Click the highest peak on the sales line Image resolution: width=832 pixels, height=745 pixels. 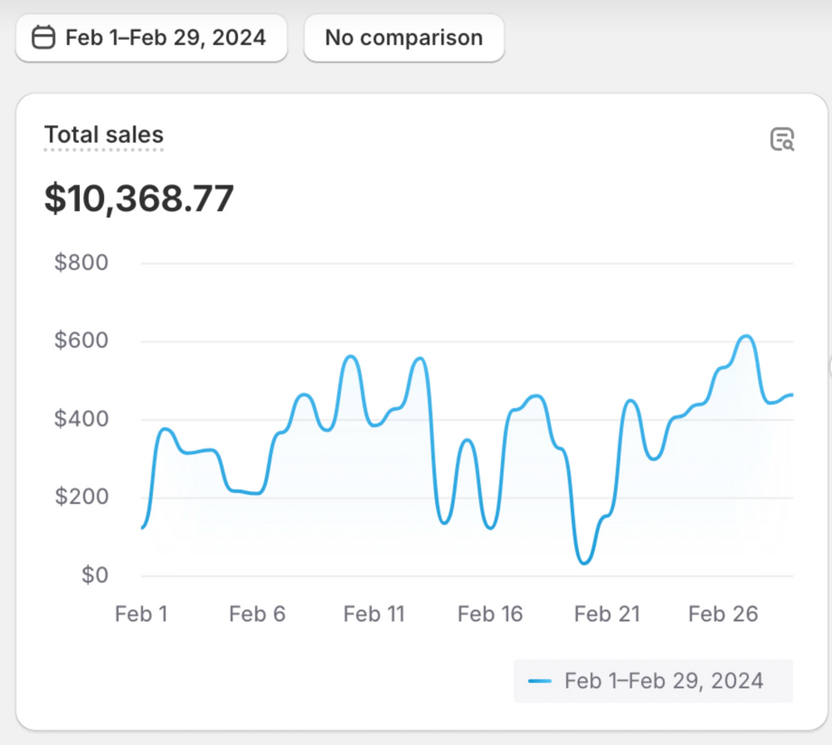[746, 337]
